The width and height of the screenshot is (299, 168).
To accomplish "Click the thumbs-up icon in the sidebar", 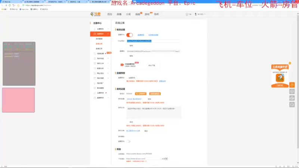I will click(x=95, y=93).
